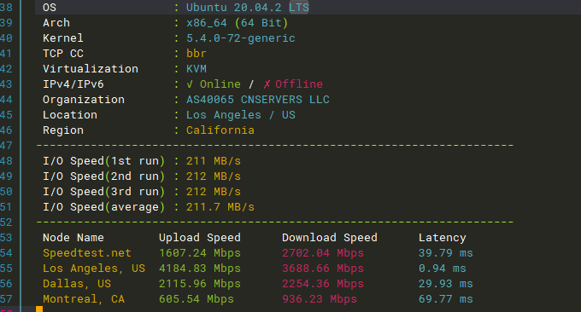Click the 'Los Angeles, US' node name
Screen dimensions: 581x312
[x=94, y=269]
